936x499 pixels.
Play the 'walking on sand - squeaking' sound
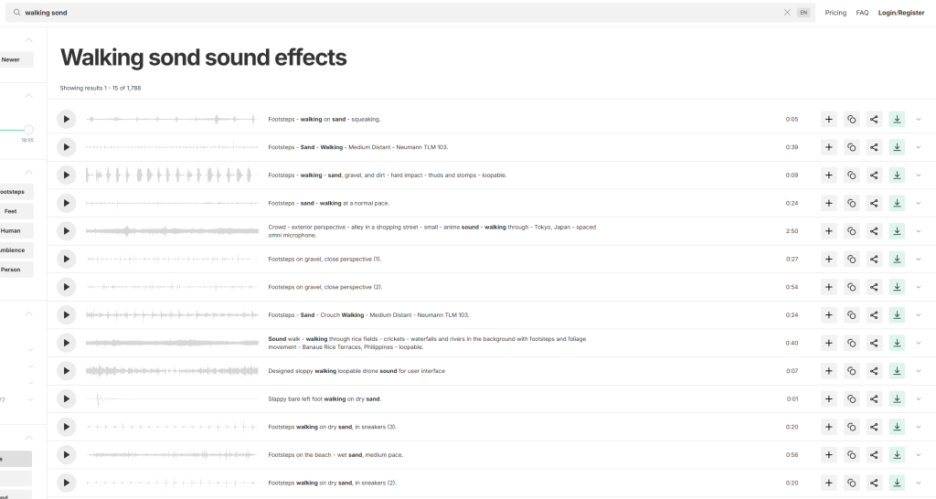(66, 119)
